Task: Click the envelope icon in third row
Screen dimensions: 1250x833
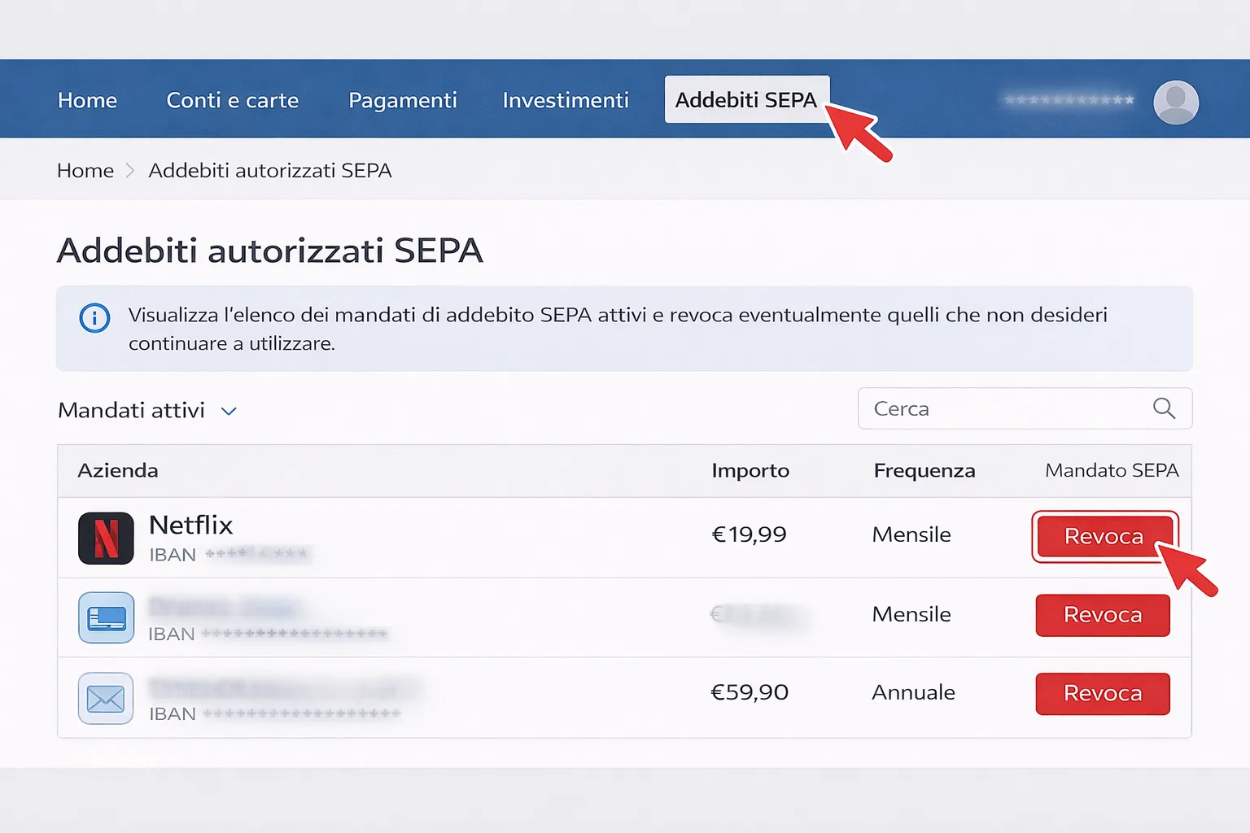Action: point(106,698)
